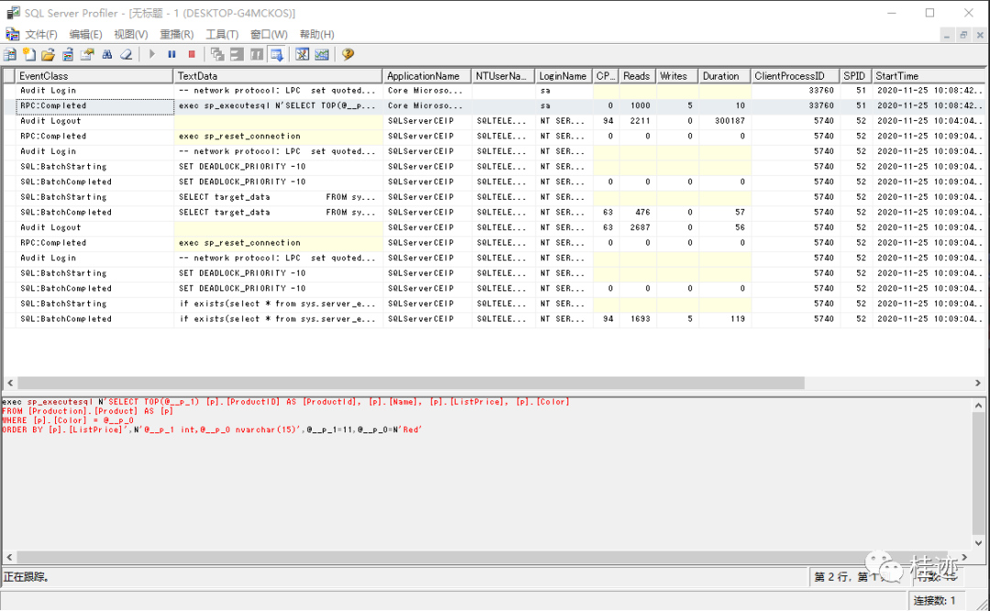Open a trace file via folder icon
This screenshot has height=611, width=990.
click(x=48, y=54)
